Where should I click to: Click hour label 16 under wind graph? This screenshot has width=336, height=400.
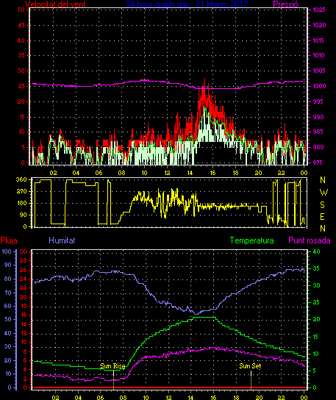pyautogui.click(x=212, y=173)
